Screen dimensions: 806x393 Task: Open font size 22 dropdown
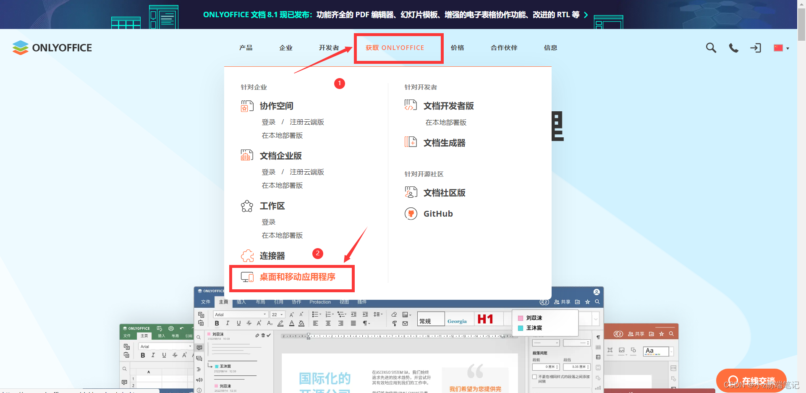pos(277,314)
